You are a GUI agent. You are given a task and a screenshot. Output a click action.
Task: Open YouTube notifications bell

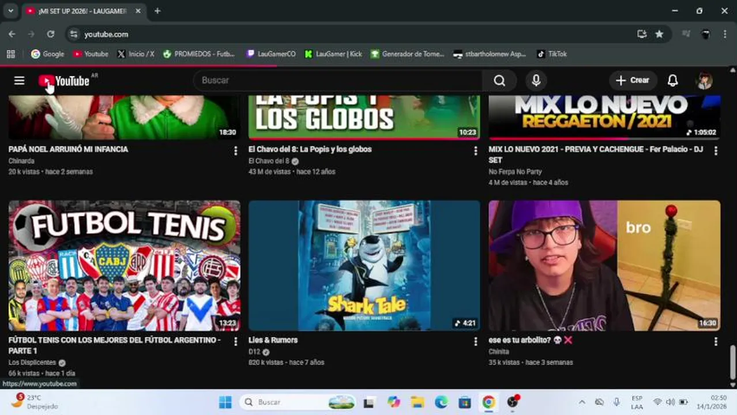pyautogui.click(x=672, y=81)
